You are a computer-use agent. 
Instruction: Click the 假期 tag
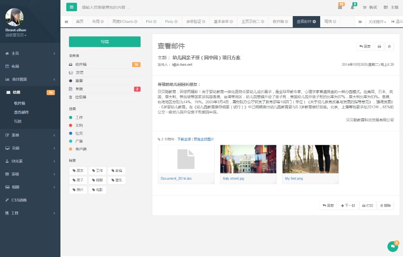[x=98, y=180]
